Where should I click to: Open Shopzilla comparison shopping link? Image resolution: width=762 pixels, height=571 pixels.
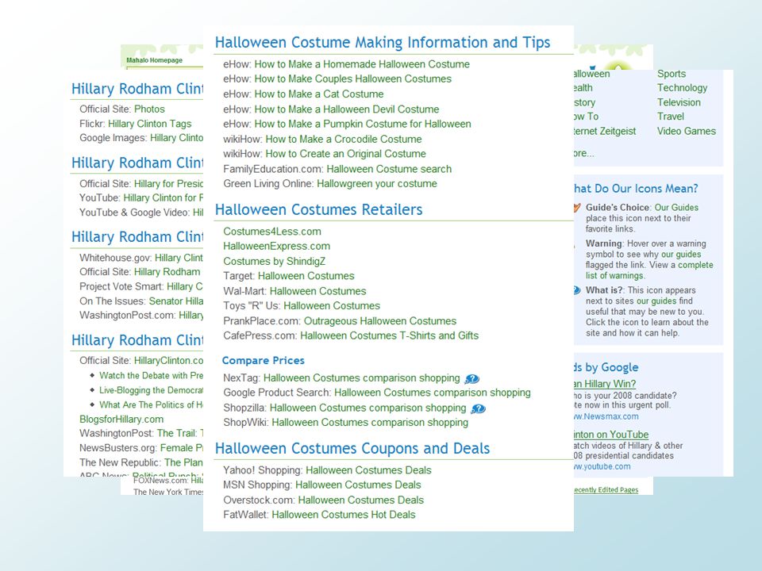point(368,408)
